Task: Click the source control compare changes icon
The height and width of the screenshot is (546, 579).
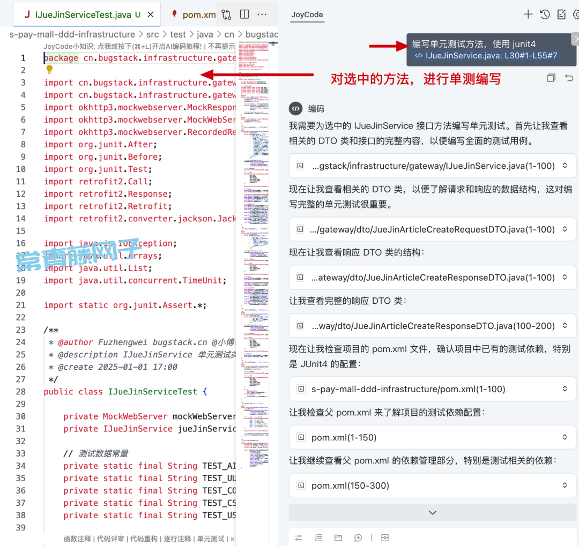Action: 227,14
